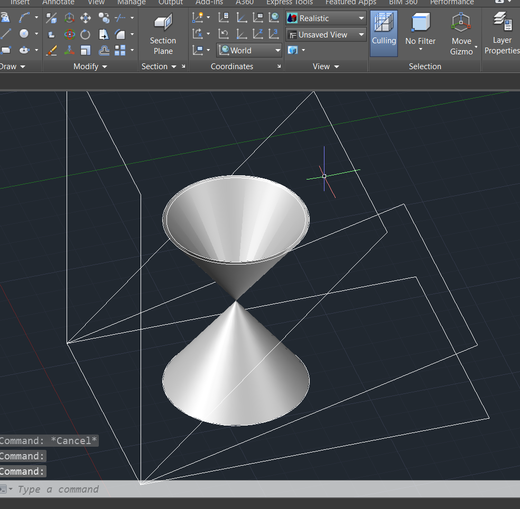520x509 pixels.
Task: Click the Rotate tool in Modify panel
Action: coord(85,34)
